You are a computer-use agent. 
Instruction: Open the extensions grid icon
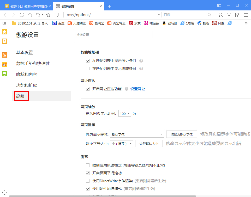(237, 15)
